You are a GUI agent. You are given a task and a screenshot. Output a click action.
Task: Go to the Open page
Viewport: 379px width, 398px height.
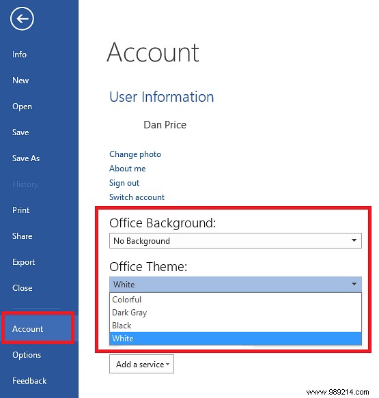coord(22,106)
